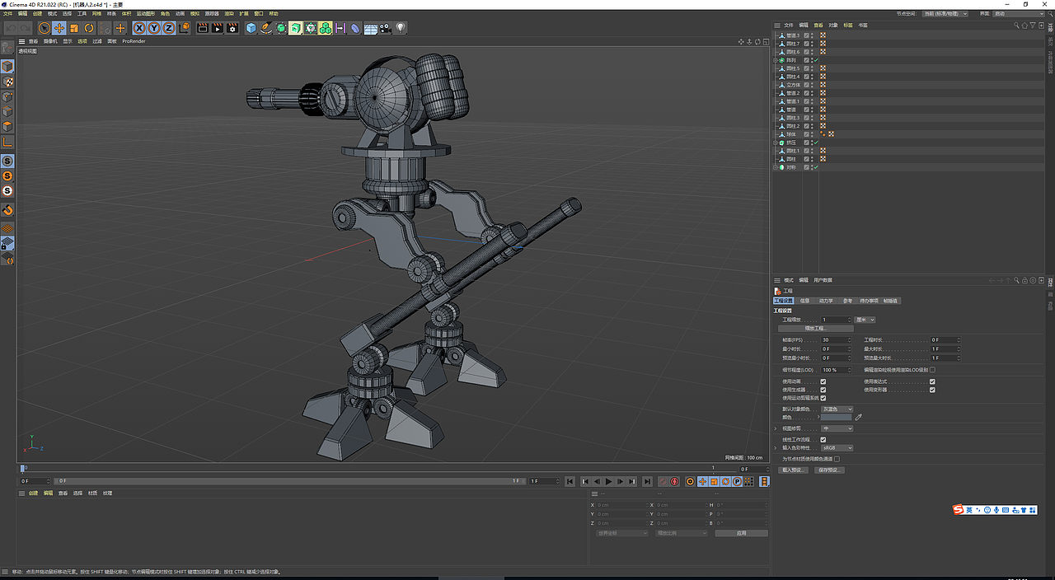Viewport: 1055px width, 580px height.
Task: Click eyedropper next to color field
Action: (x=859, y=418)
